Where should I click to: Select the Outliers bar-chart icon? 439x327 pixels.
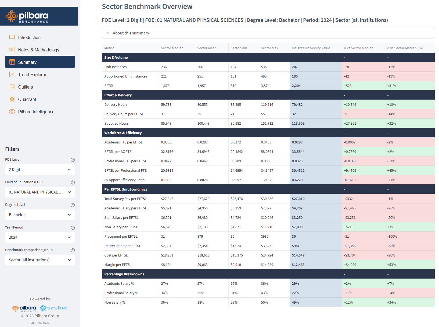tap(12, 87)
